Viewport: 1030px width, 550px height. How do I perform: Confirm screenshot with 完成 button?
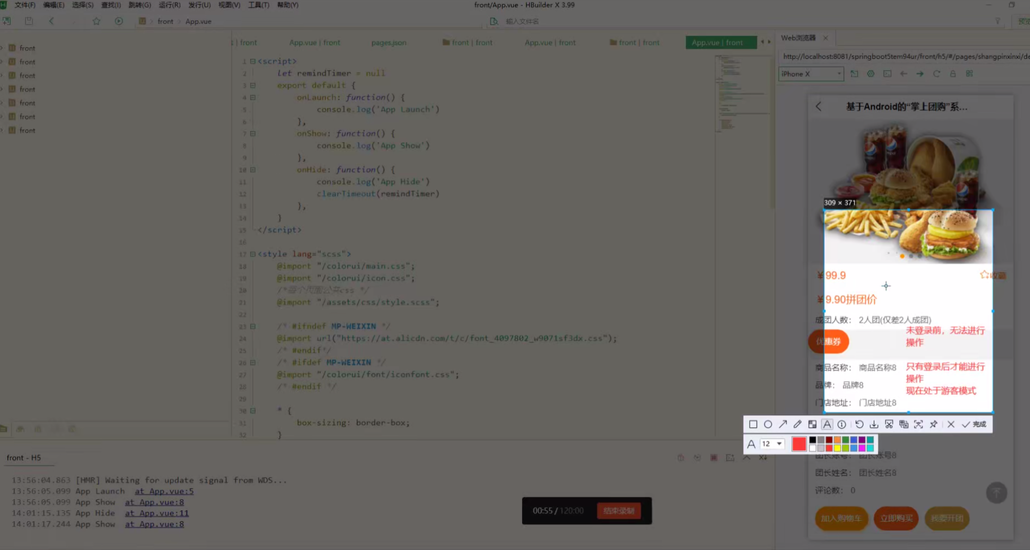point(974,424)
